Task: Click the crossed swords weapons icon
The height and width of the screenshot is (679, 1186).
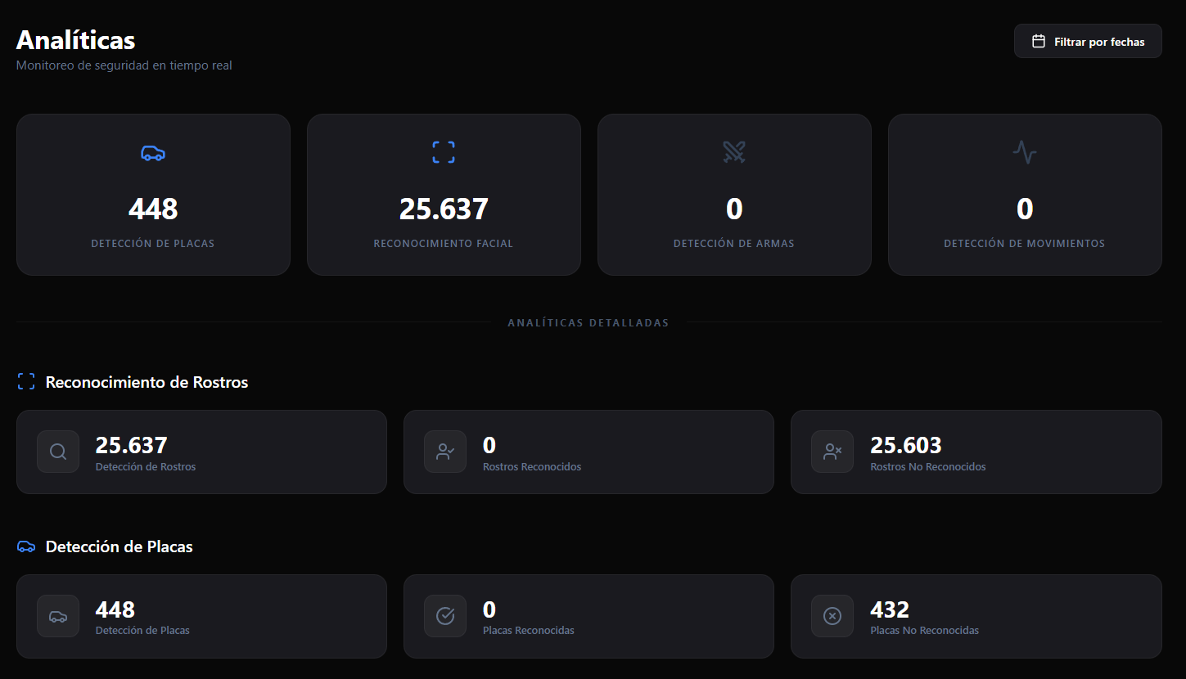Action: (734, 152)
